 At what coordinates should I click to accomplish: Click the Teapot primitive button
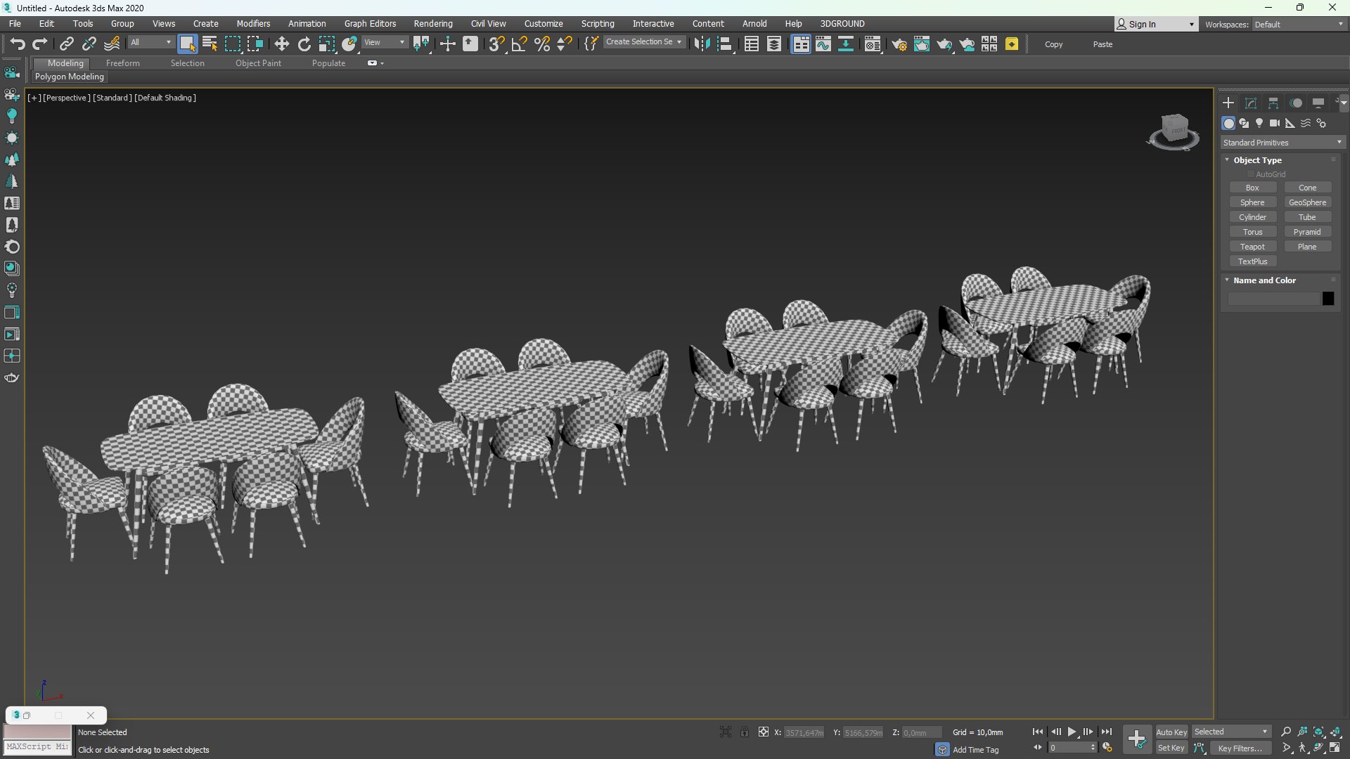click(x=1252, y=246)
